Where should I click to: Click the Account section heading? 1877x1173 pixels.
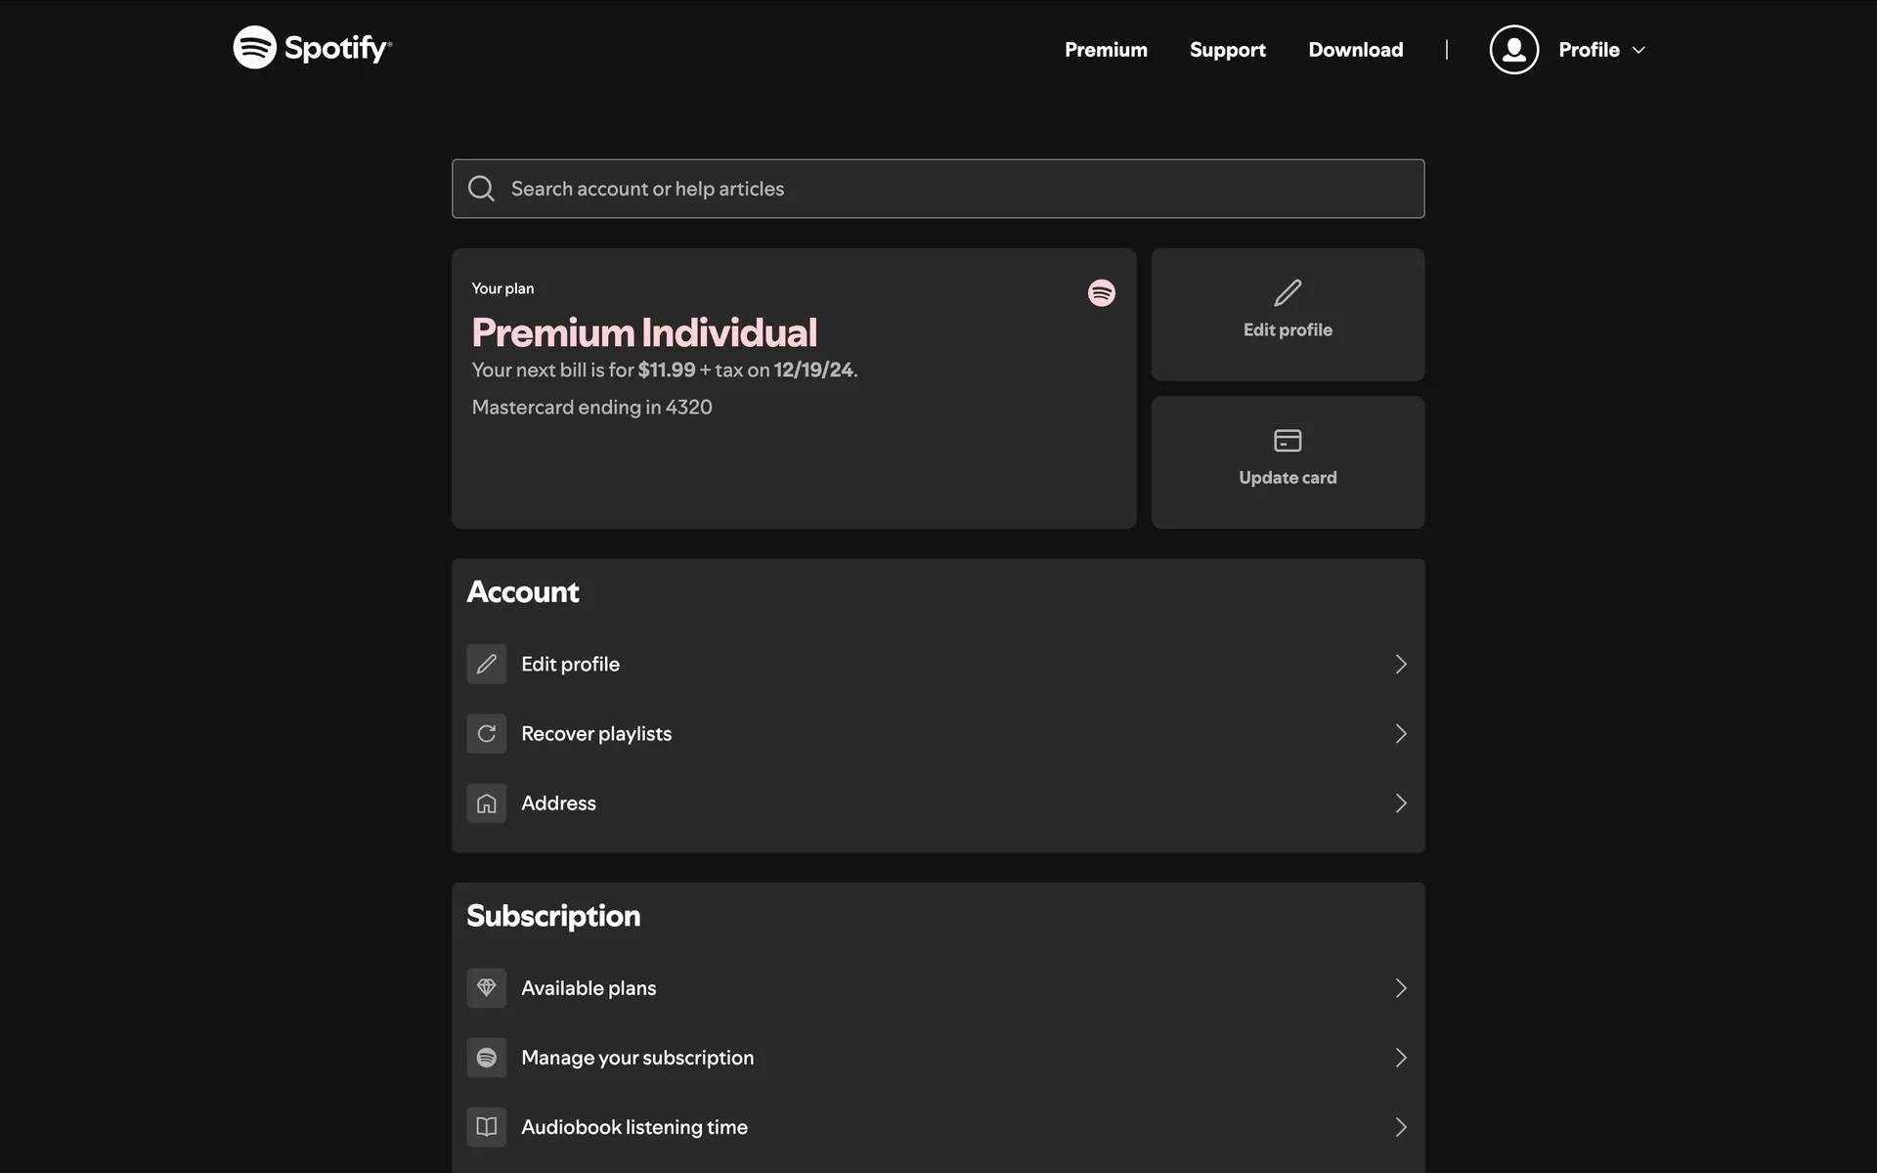tap(523, 591)
